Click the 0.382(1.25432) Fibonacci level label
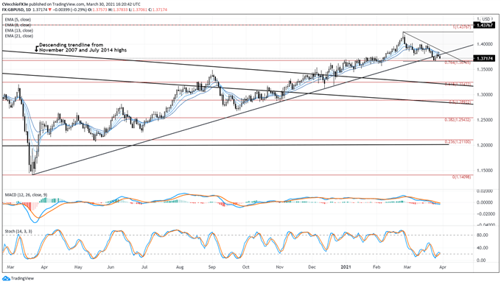501x284 pixels. (458, 120)
